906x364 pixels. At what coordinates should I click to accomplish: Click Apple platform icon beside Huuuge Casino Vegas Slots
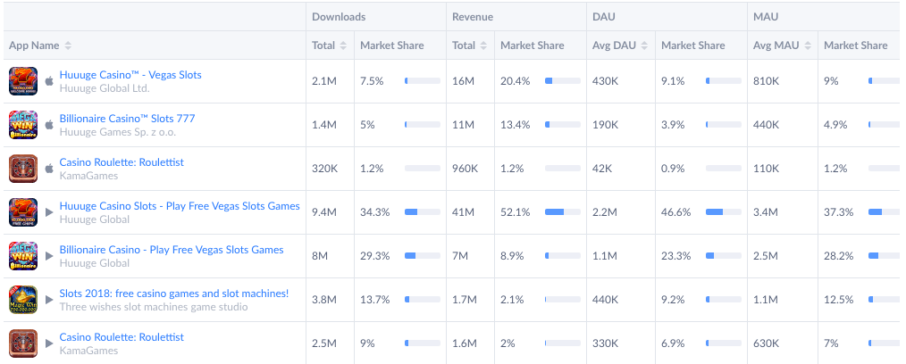pyautogui.click(x=49, y=81)
